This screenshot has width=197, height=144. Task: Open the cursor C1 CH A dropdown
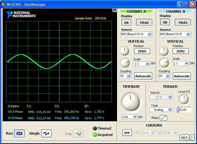pos(148,133)
